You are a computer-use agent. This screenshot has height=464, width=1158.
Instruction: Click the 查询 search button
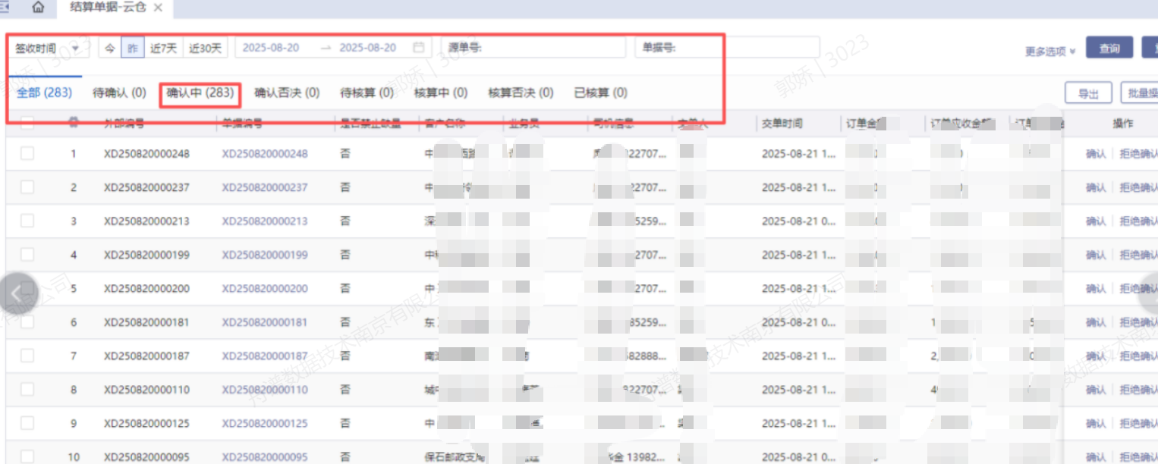pyautogui.click(x=1109, y=48)
